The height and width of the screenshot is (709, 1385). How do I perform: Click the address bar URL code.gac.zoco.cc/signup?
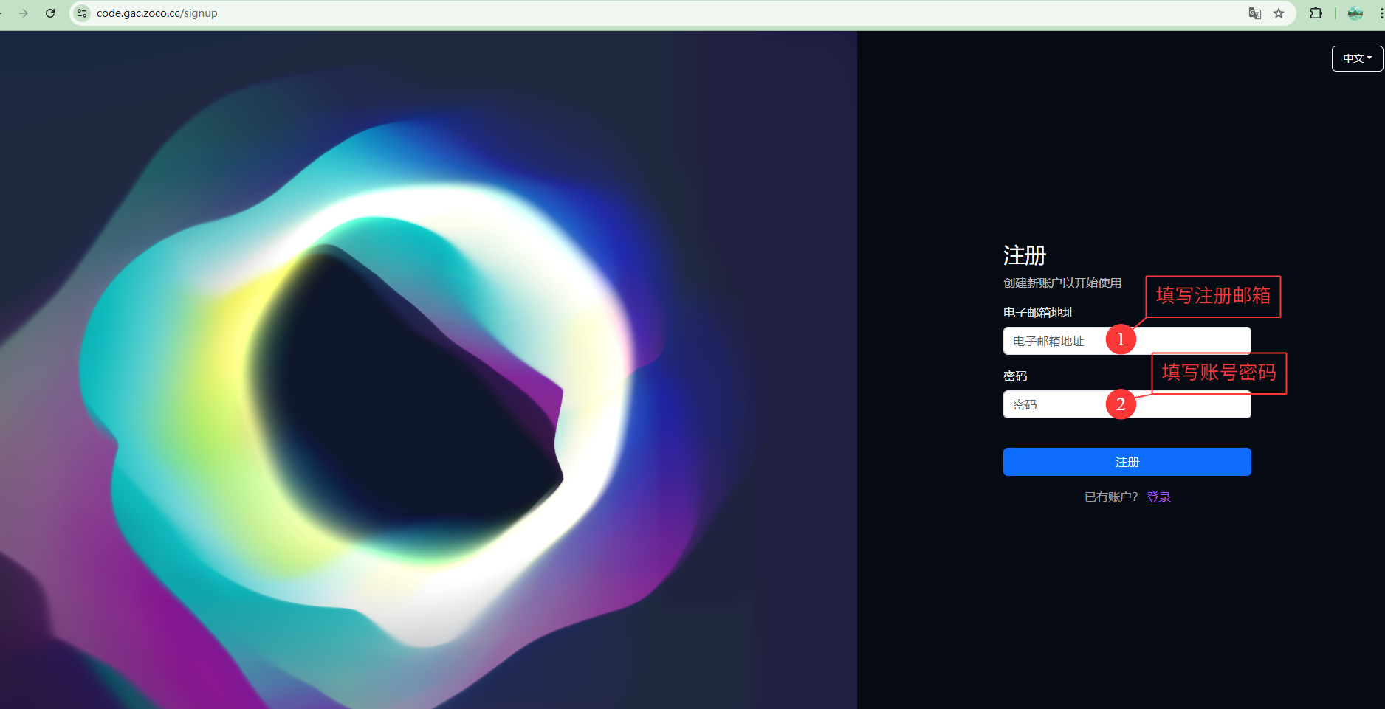pos(157,13)
